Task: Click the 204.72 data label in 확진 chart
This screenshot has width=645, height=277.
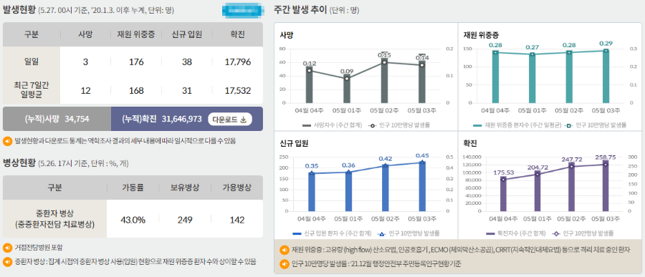Action: (x=538, y=167)
